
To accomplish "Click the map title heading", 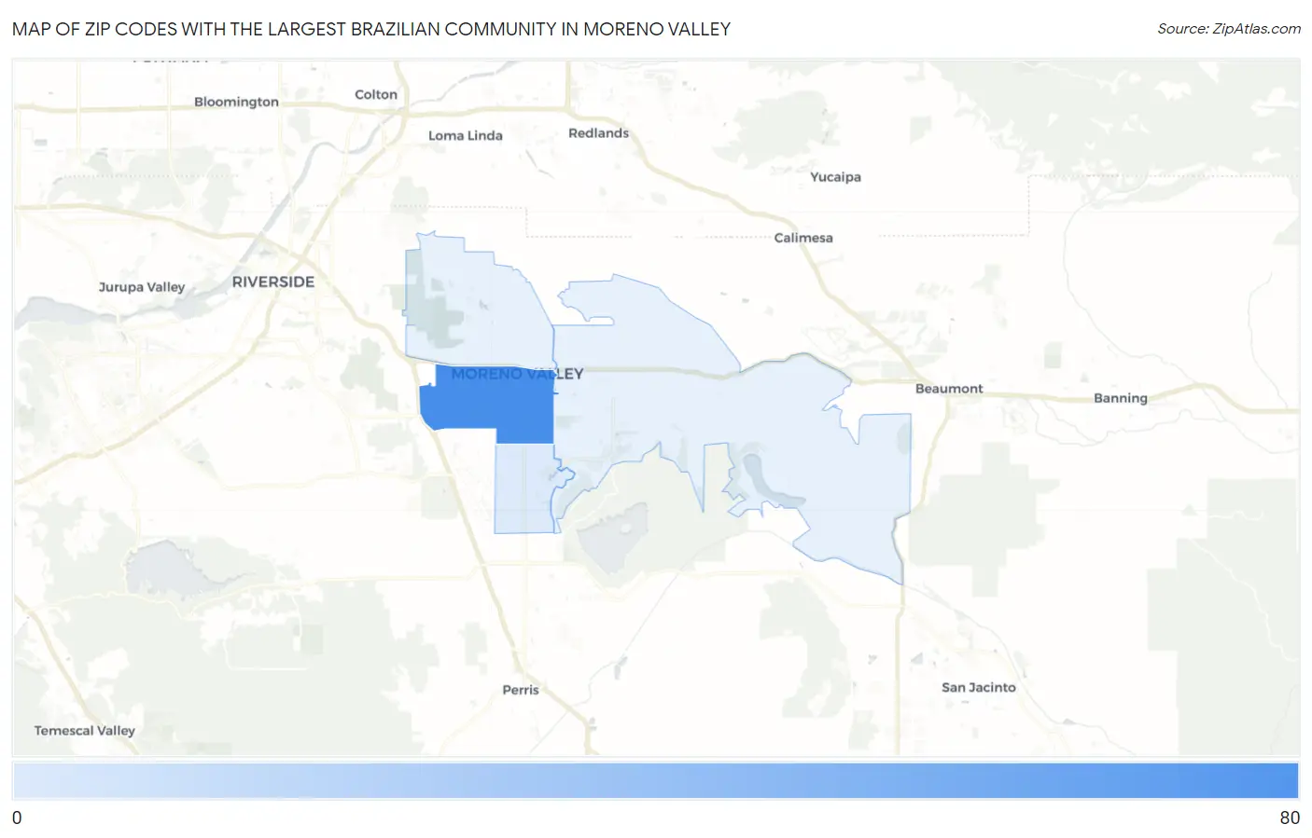I will point(371,29).
